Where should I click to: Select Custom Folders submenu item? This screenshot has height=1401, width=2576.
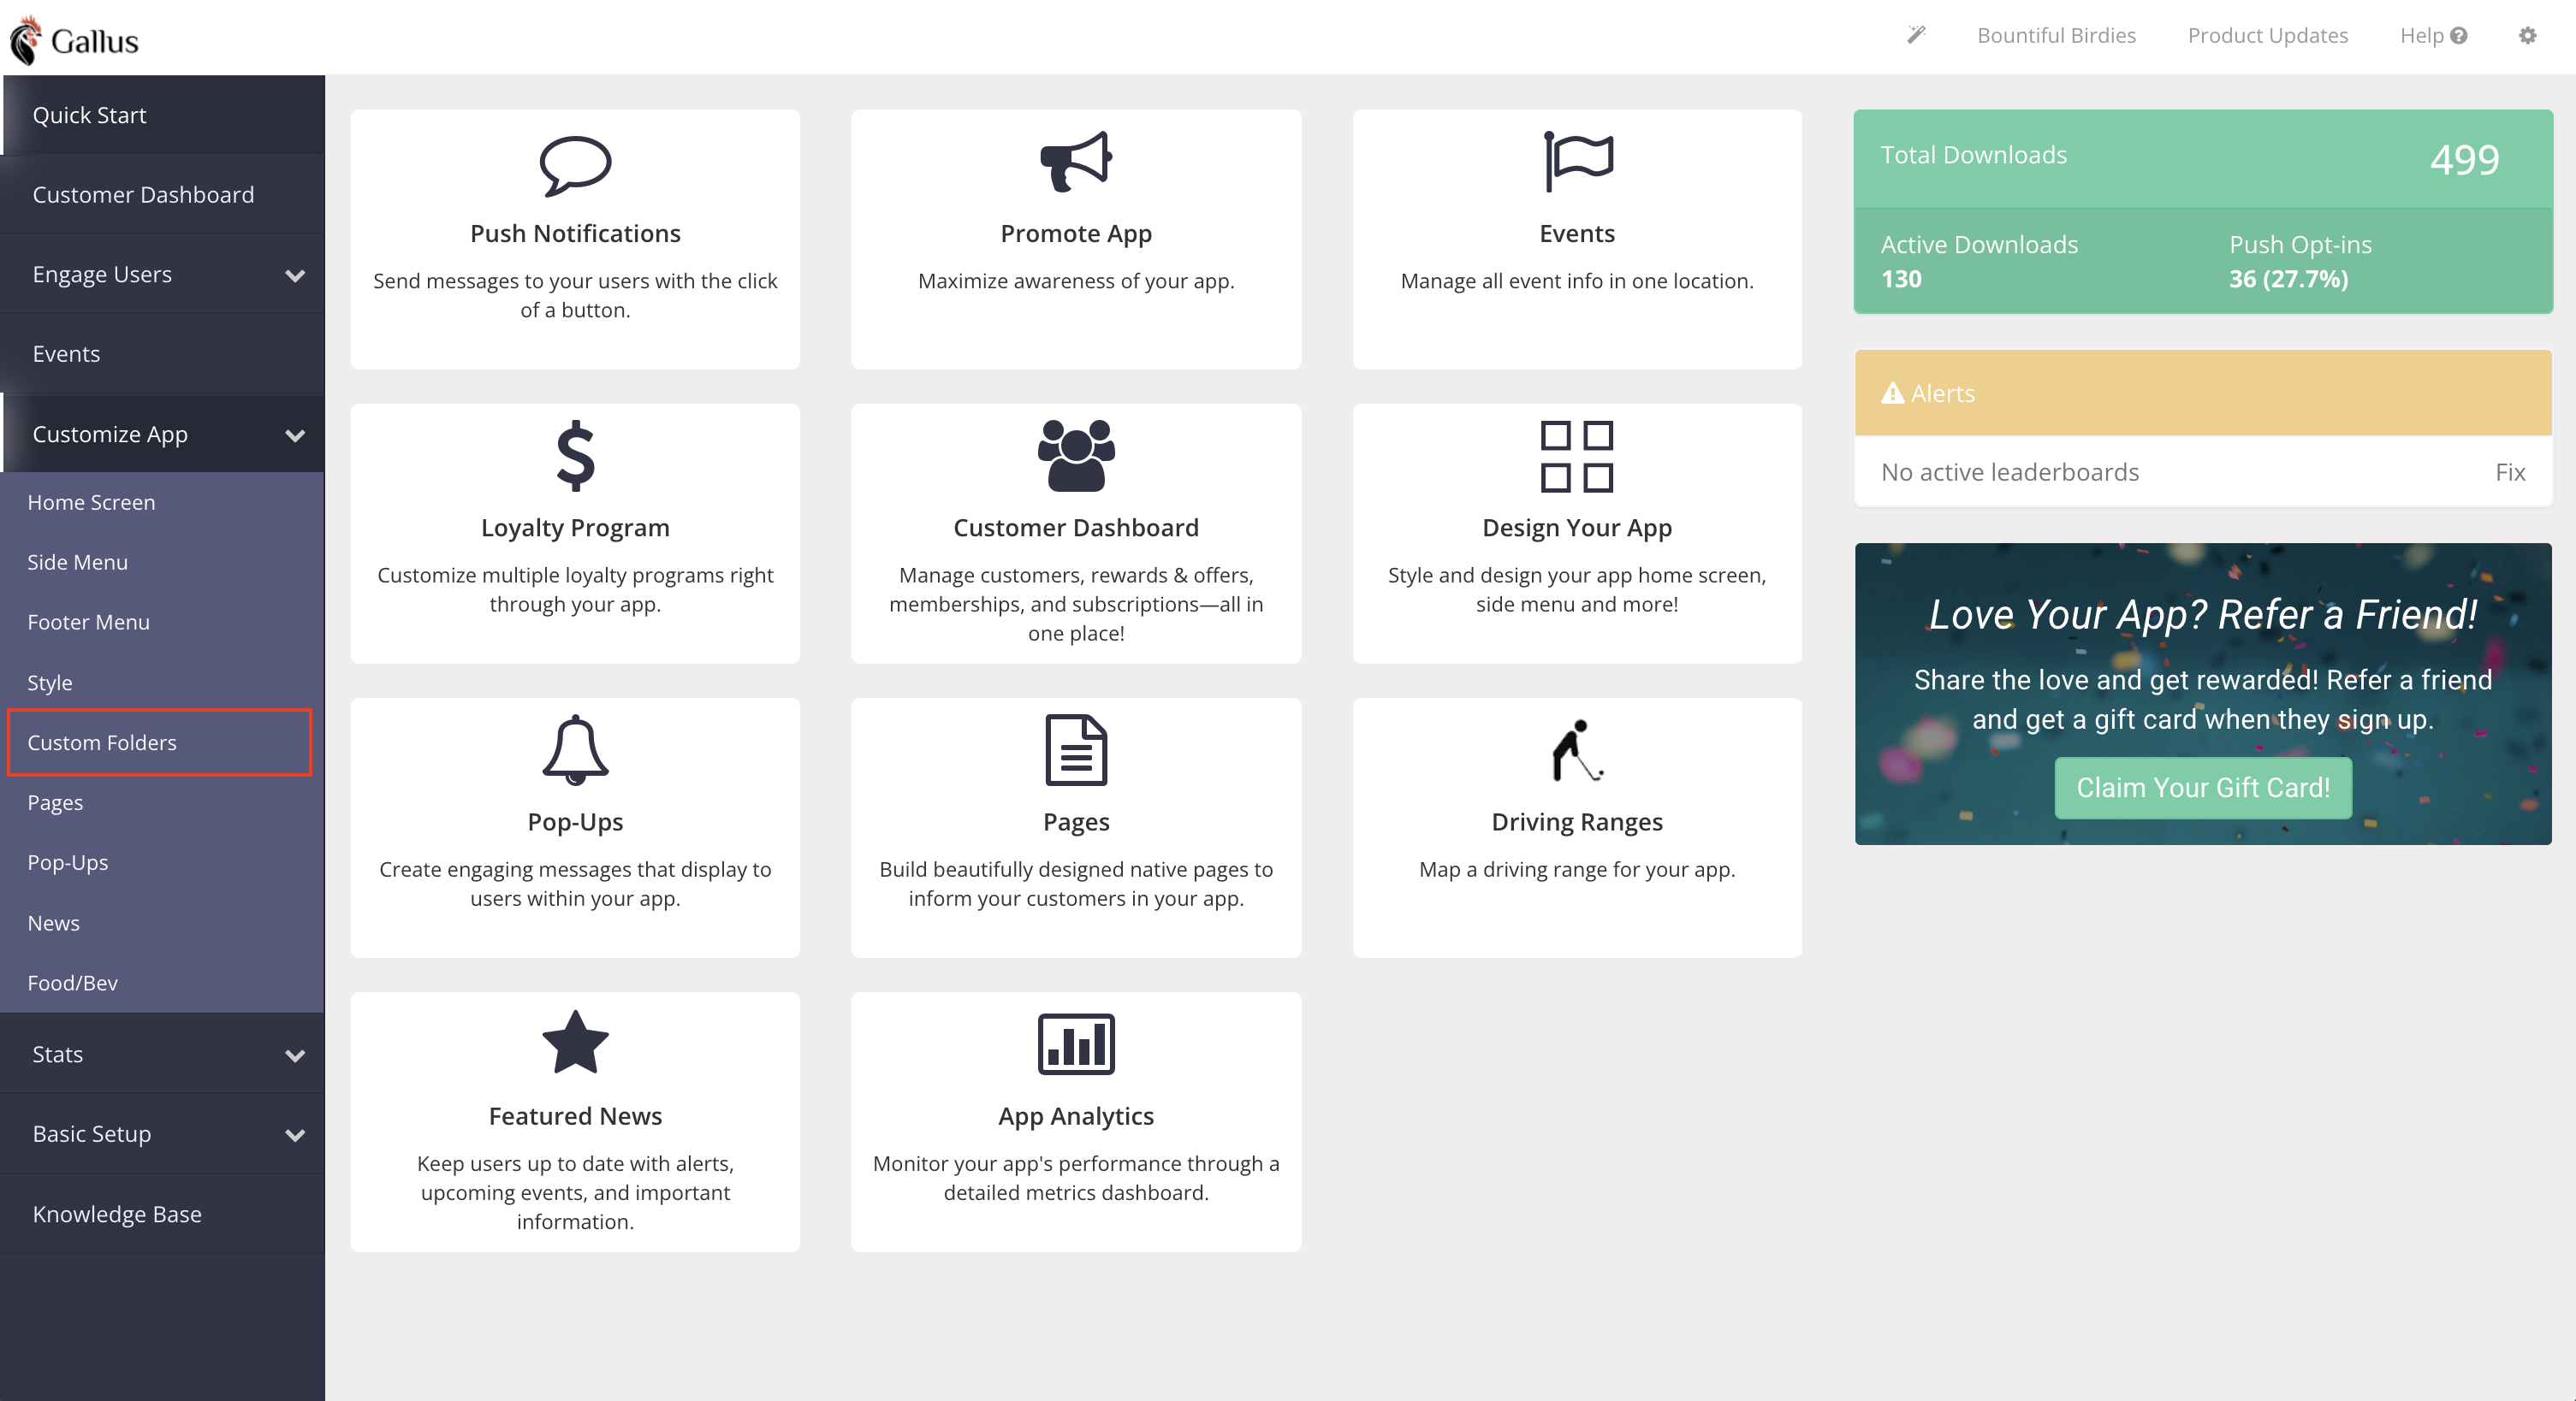[160, 742]
